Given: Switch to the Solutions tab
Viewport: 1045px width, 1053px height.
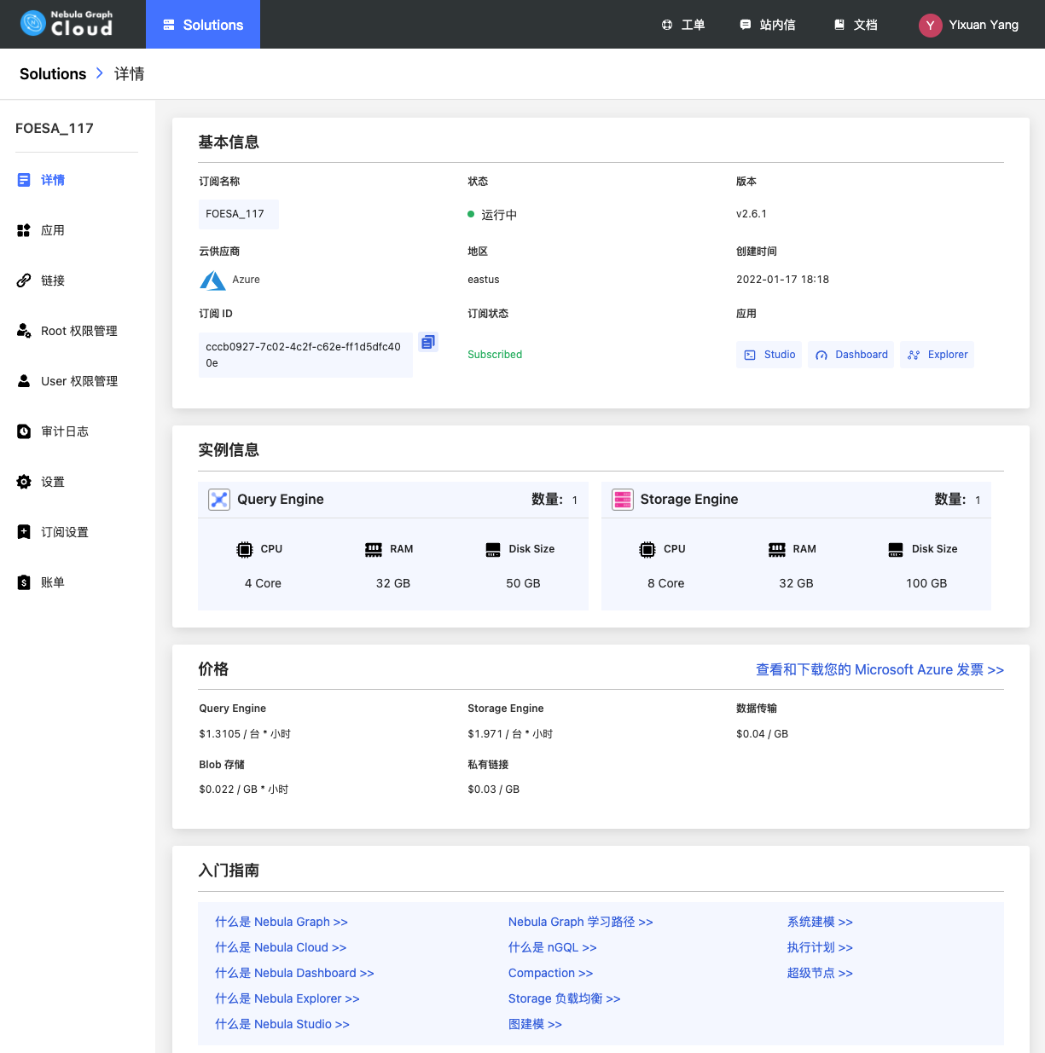Looking at the screenshot, I should (203, 25).
